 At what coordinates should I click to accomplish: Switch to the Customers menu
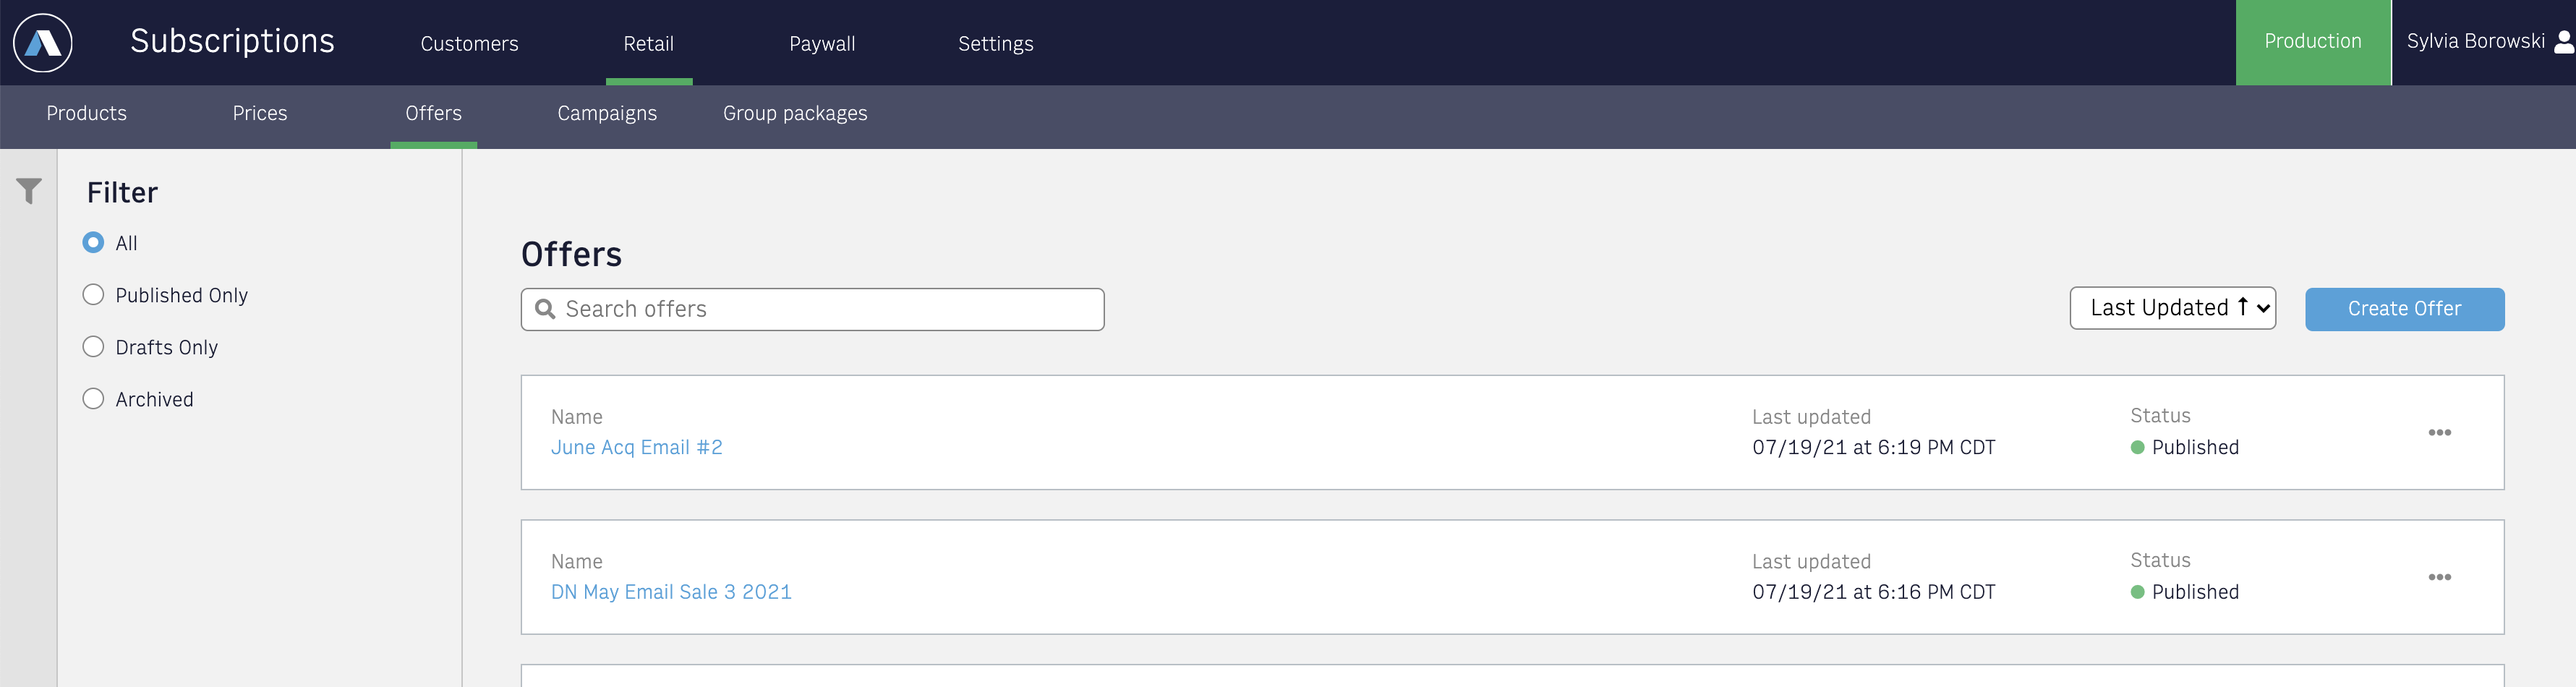click(x=469, y=43)
